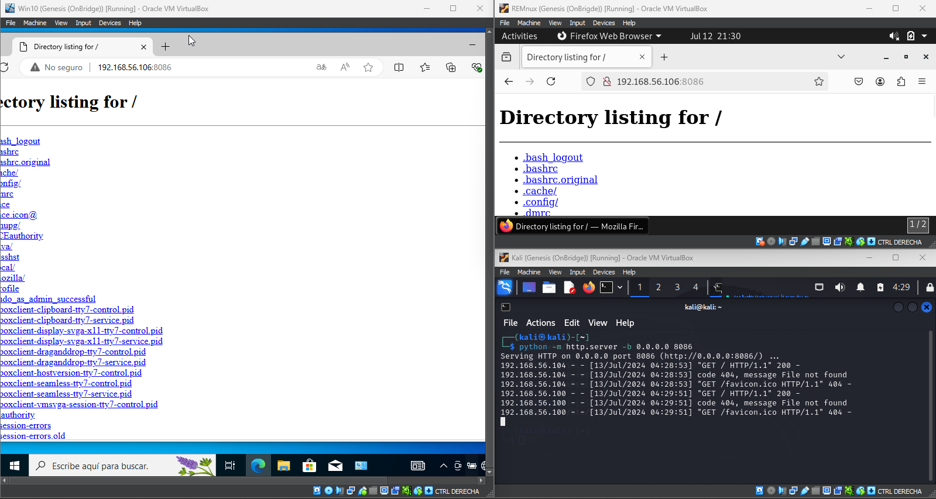936x499 pixels.
Task: Open File Explorer from Windows taskbar
Action: [x=284, y=466]
